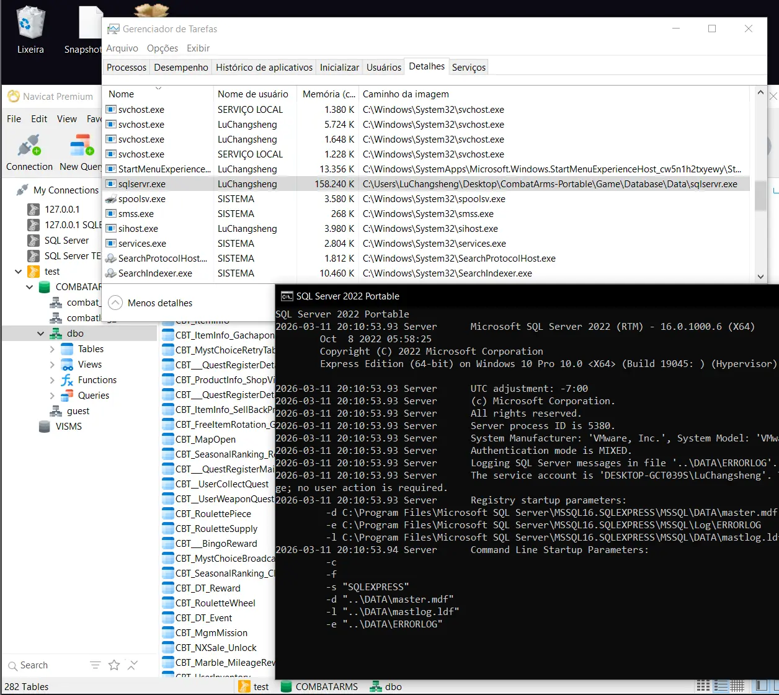Image resolution: width=779 pixels, height=695 pixels.
Task: Switch to the Serviços tab
Action: (469, 67)
